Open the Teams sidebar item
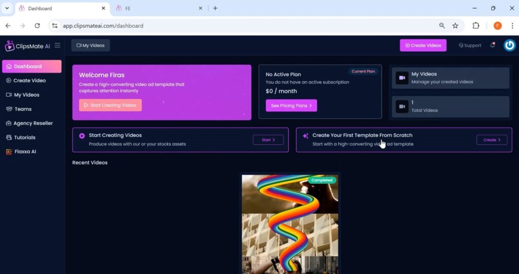The height and width of the screenshot is (274, 519). click(23, 109)
